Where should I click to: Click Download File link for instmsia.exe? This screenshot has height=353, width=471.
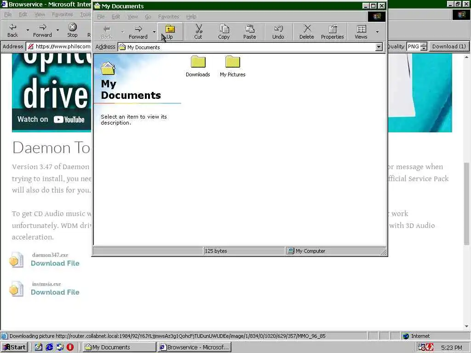(55, 292)
